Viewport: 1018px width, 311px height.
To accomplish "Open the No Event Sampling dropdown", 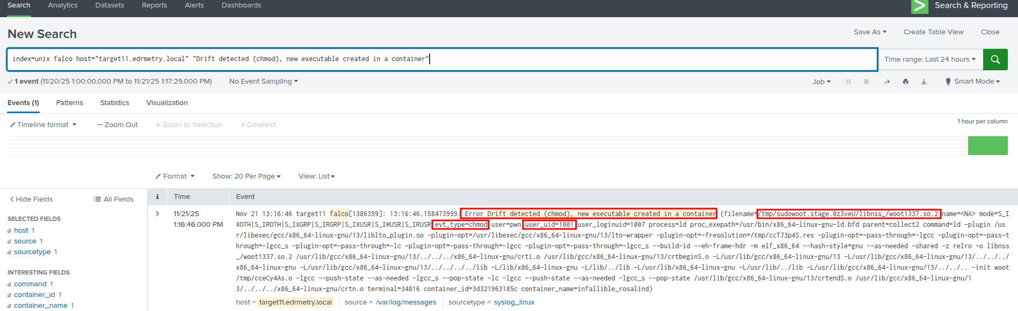I will (x=263, y=82).
